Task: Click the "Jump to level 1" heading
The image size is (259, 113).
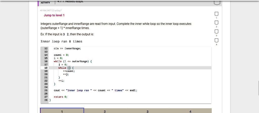Action: coord(54,15)
